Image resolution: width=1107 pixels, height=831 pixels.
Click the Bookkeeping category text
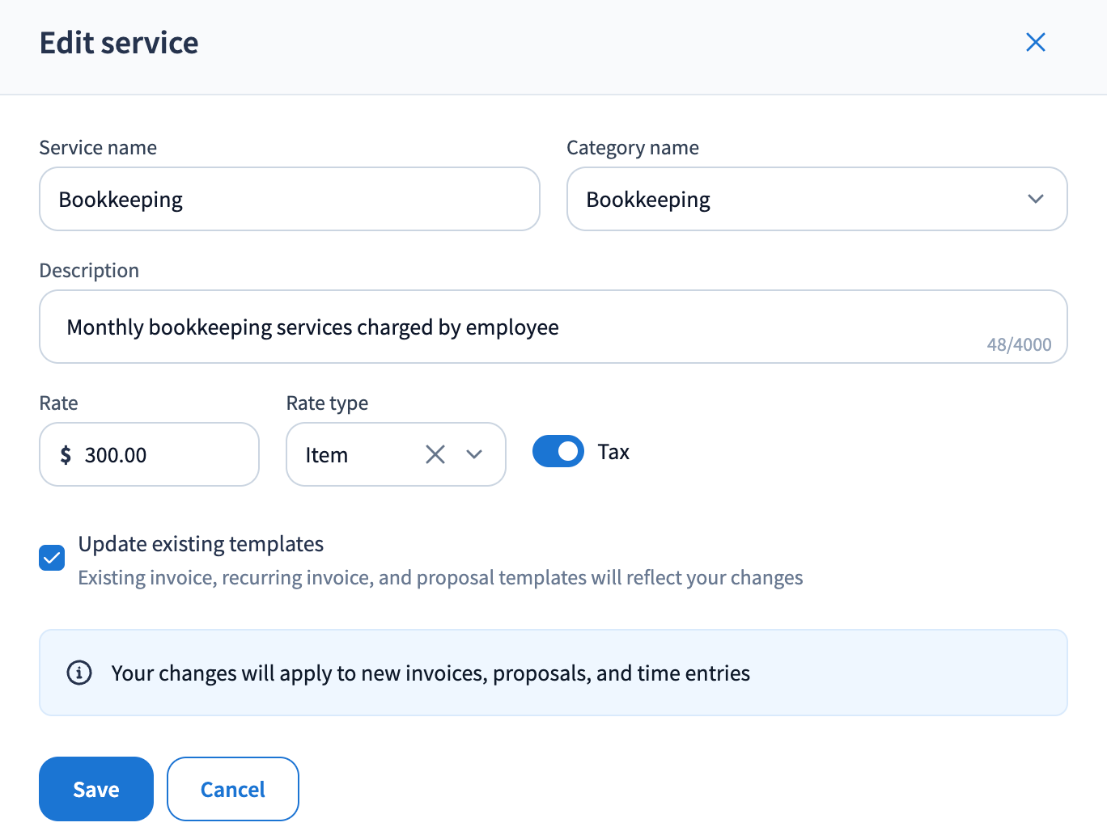[648, 200]
